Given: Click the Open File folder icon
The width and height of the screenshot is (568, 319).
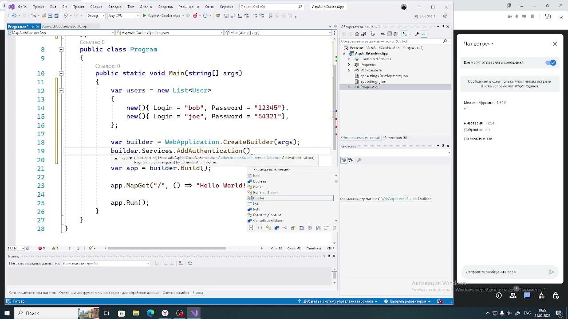Looking at the screenshot, I should tap(43, 16).
